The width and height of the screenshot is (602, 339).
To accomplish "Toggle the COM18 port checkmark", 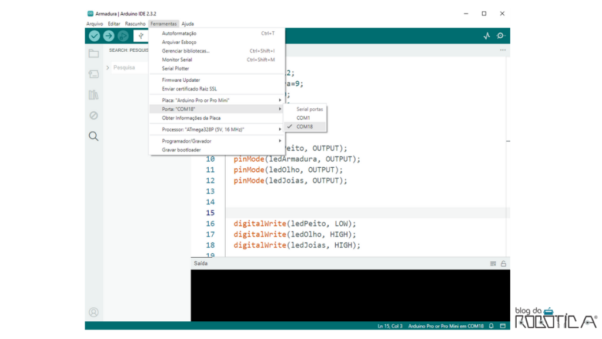I will (290, 126).
